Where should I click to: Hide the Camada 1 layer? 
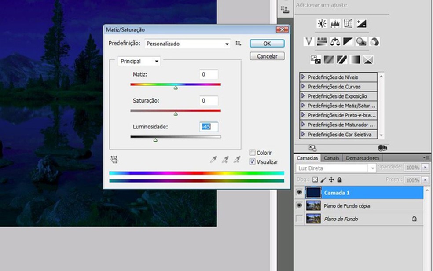[x=300, y=193]
